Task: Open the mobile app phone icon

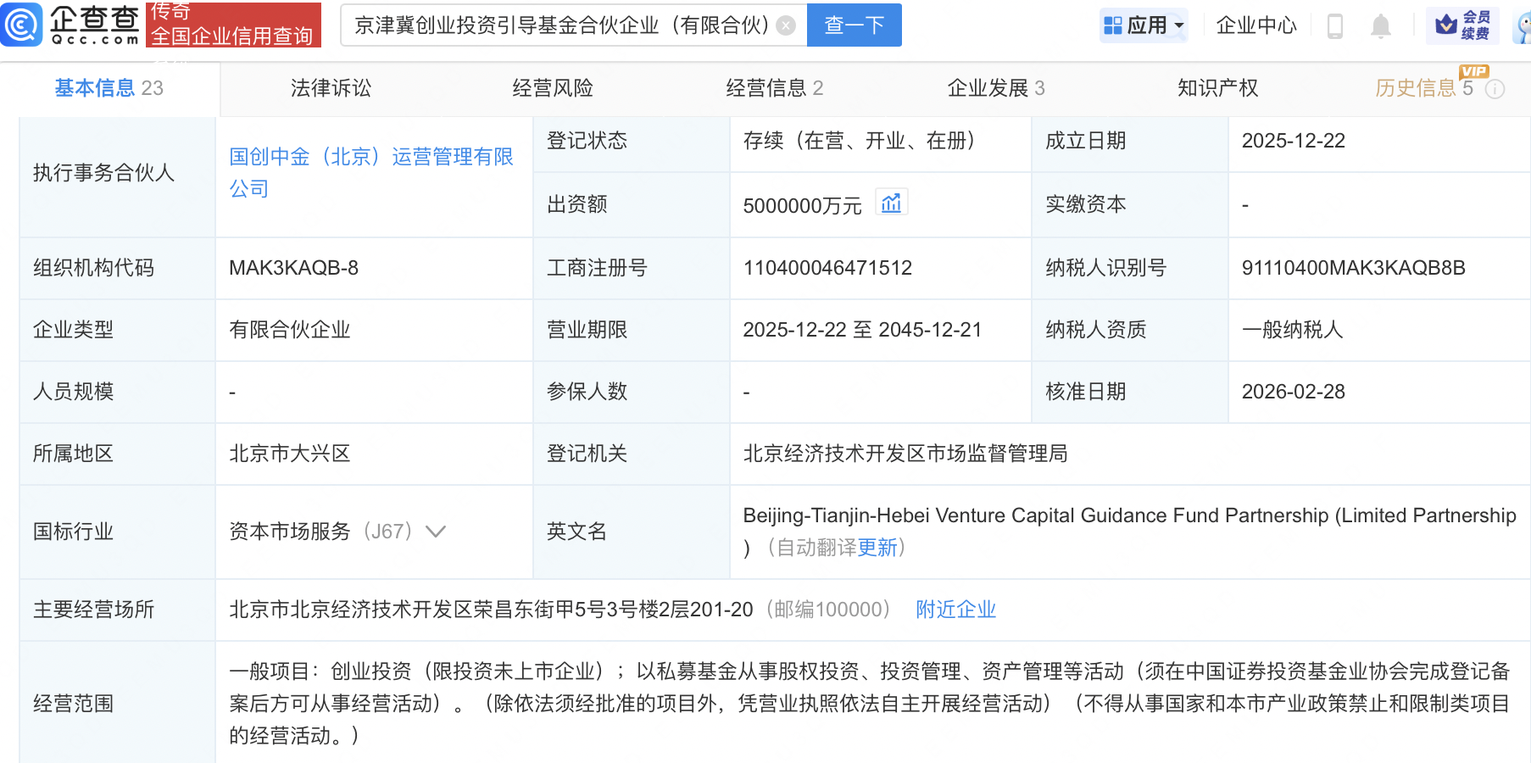Action: click(1334, 26)
